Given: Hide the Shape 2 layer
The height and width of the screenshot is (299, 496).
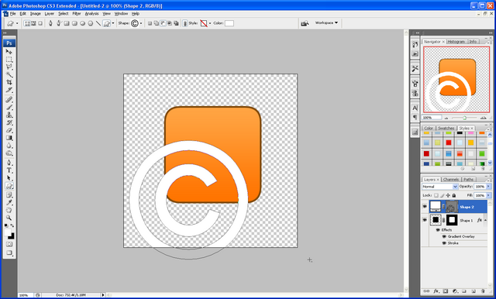Looking at the screenshot, I should [425, 207].
